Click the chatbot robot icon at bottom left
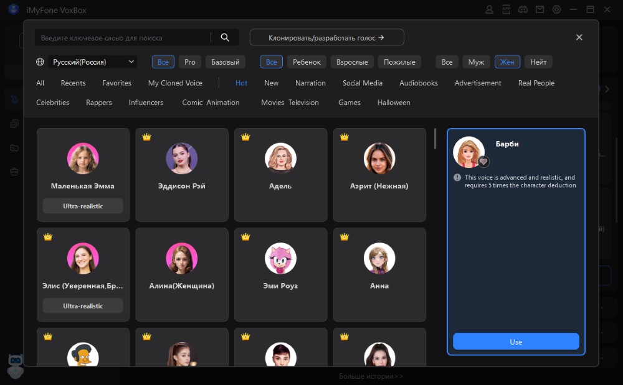The width and height of the screenshot is (623, 385). 16,366
